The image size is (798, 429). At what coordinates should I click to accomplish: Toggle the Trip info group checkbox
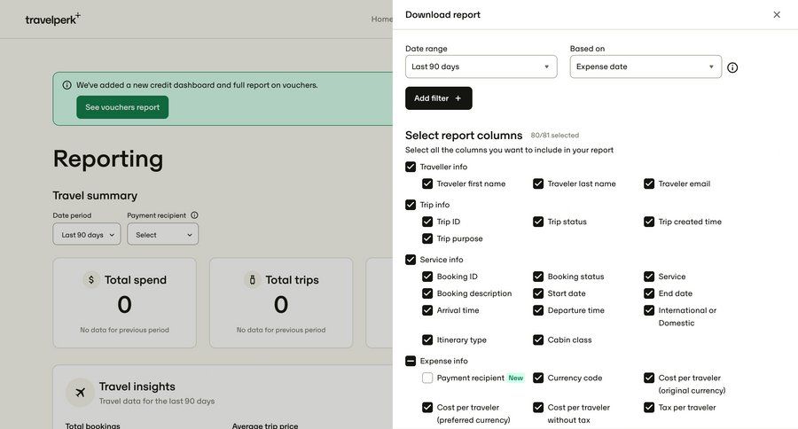411,205
